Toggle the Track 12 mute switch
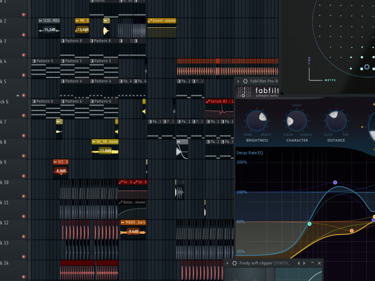375x281 pixels. 23,236
